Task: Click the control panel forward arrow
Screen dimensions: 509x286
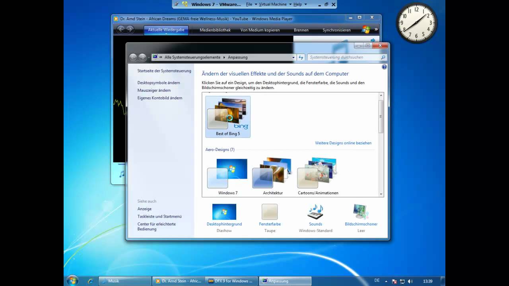Action: click(x=142, y=57)
